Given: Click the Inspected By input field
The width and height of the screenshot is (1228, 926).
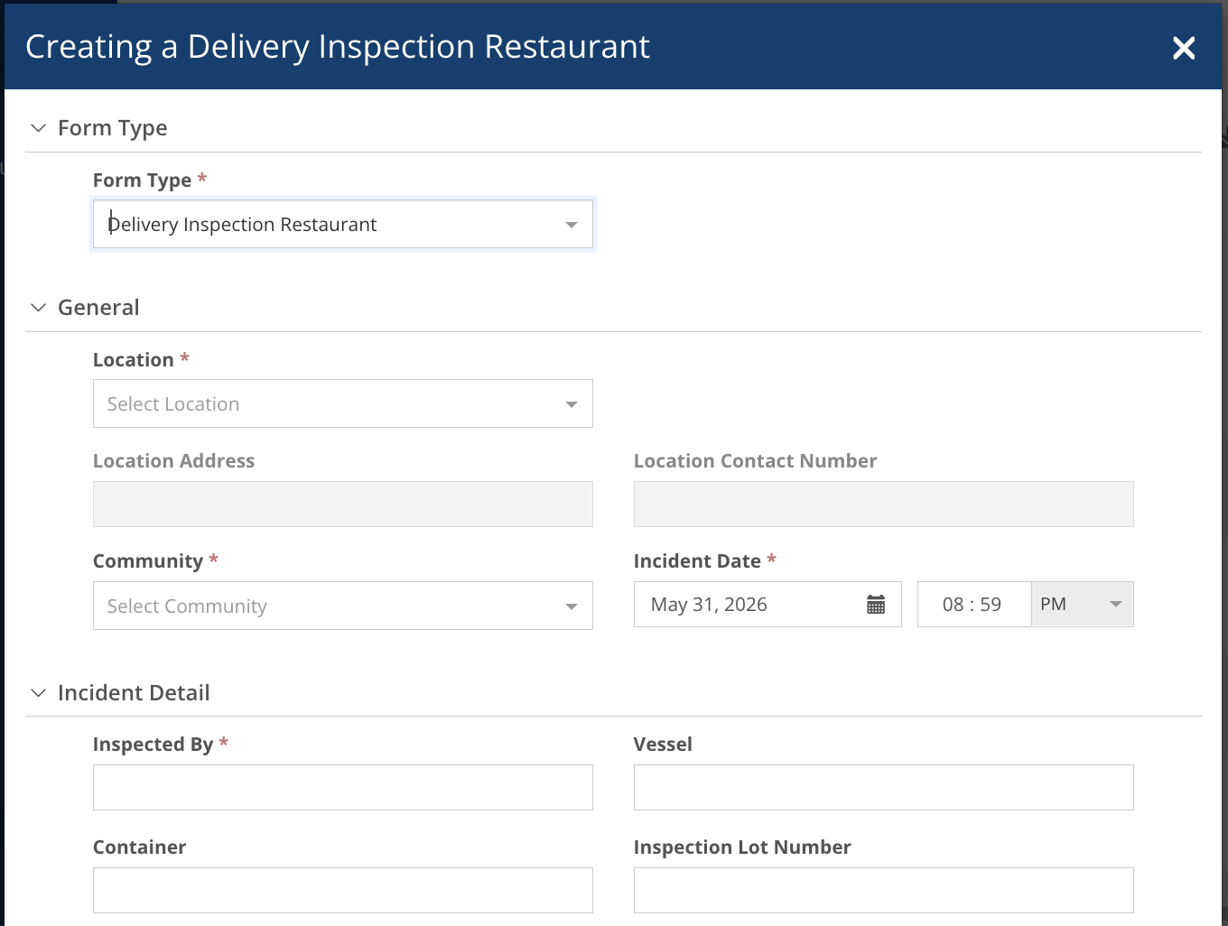Looking at the screenshot, I should (x=343, y=788).
